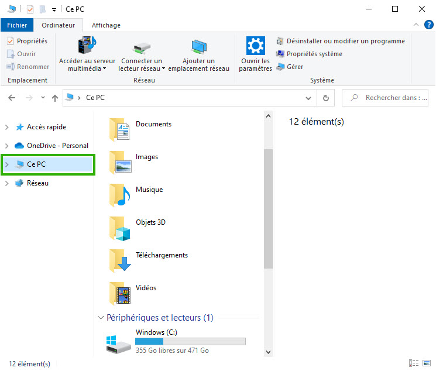436x371 pixels.
Task: Expand Ce PC tree node
Action: [x=7, y=164]
